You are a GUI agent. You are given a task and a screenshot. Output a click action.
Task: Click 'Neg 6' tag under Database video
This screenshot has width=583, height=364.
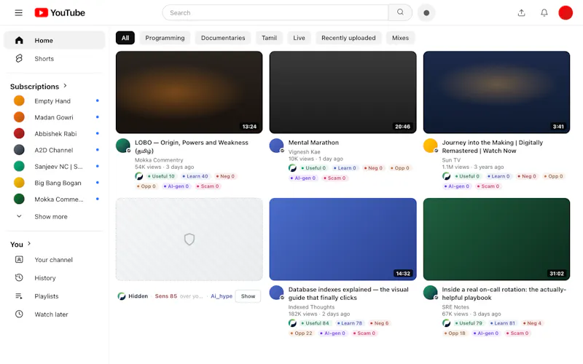(x=379, y=323)
